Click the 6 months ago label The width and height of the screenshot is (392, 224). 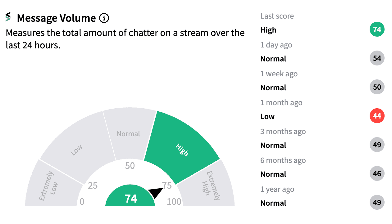pyautogui.click(x=283, y=160)
